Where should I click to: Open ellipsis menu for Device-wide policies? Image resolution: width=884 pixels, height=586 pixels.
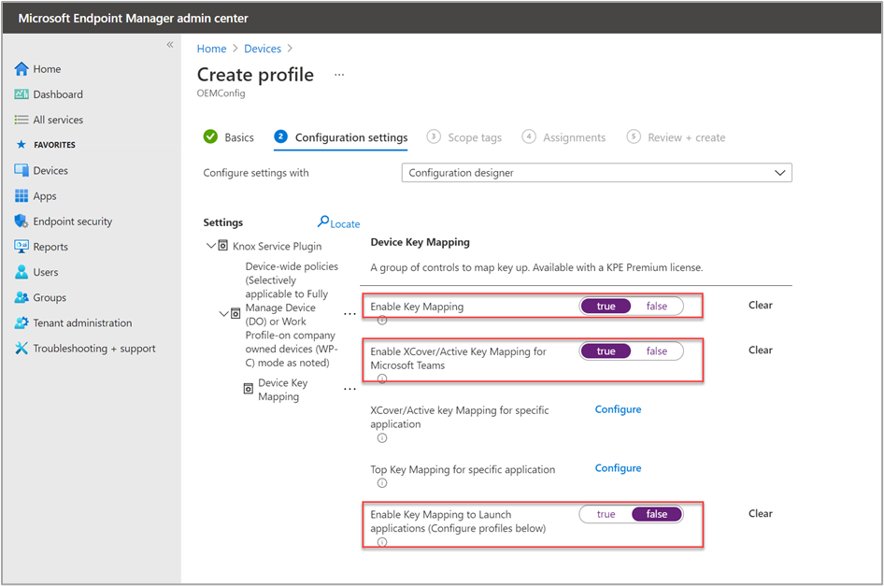pos(349,314)
